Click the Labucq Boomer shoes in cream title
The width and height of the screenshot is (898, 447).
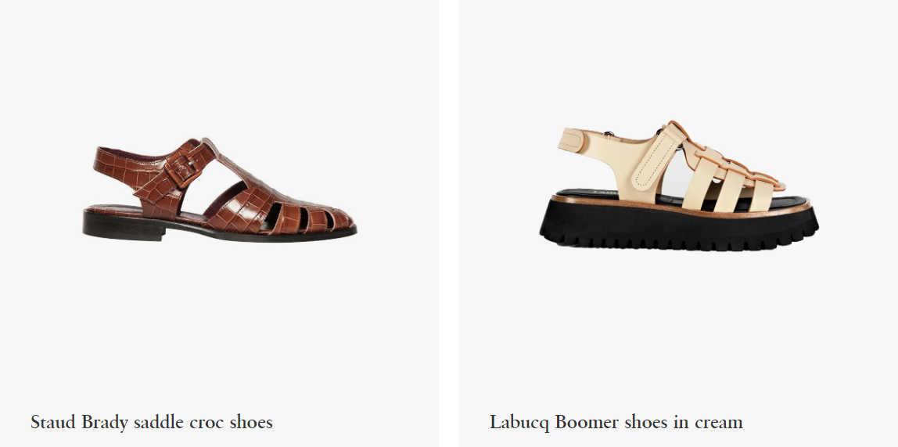(x=616, y=423)
